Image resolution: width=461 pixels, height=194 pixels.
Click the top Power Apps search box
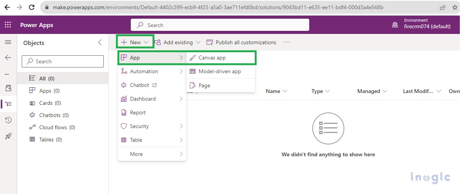(x=220, y=25)
